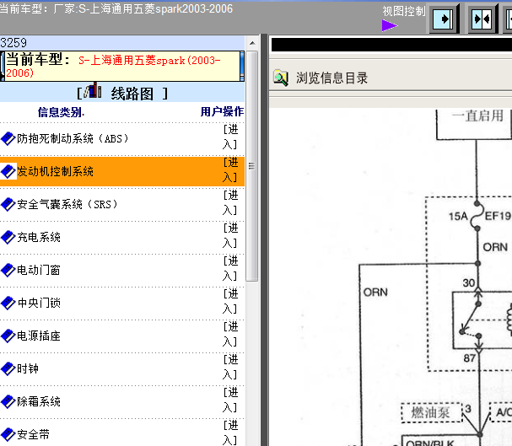Click the 15A fuse rating in diagram

[x=458, y=217]
